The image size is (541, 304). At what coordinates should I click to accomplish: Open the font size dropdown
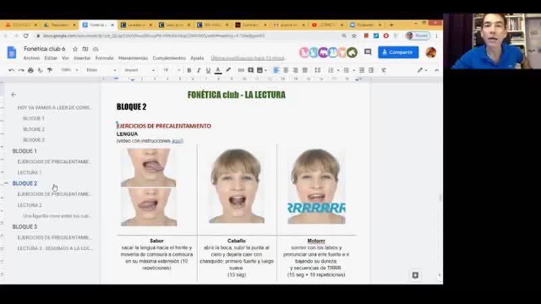pyautogui.click(x=172, y=70)
